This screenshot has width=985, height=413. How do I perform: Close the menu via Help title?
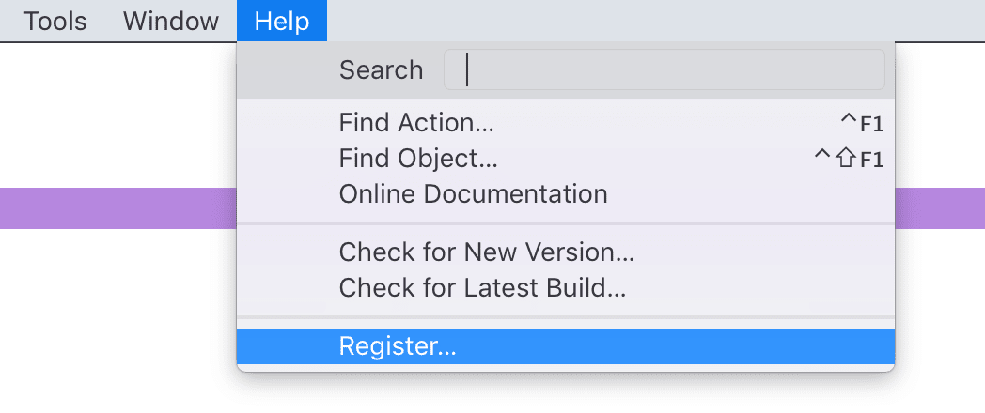(282, 21)
